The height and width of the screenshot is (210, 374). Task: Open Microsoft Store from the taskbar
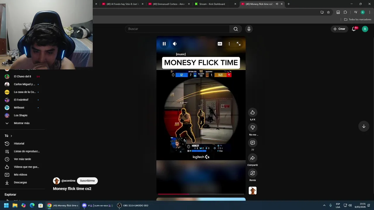[41, 206]
